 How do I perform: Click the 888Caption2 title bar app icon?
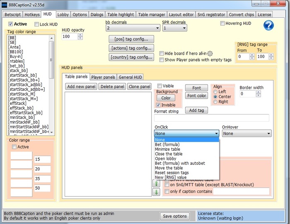pos(4,5)
